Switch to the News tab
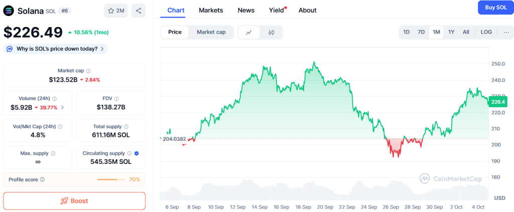Screen dimensions: 514x212 pos(246,10)
